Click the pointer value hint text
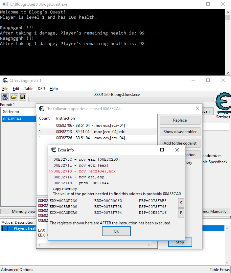Image resolution: width=231 pixels, height=273 pixels. [x=117, y=194]
